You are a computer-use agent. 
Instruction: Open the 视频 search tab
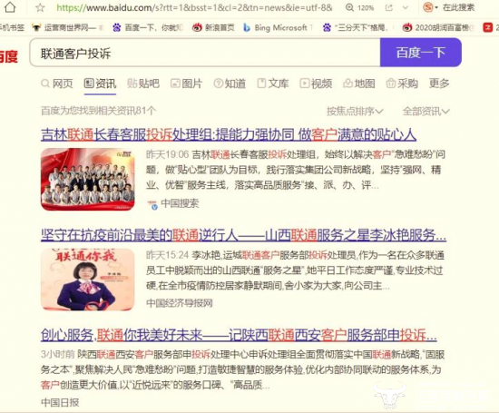tap(316, 84)
